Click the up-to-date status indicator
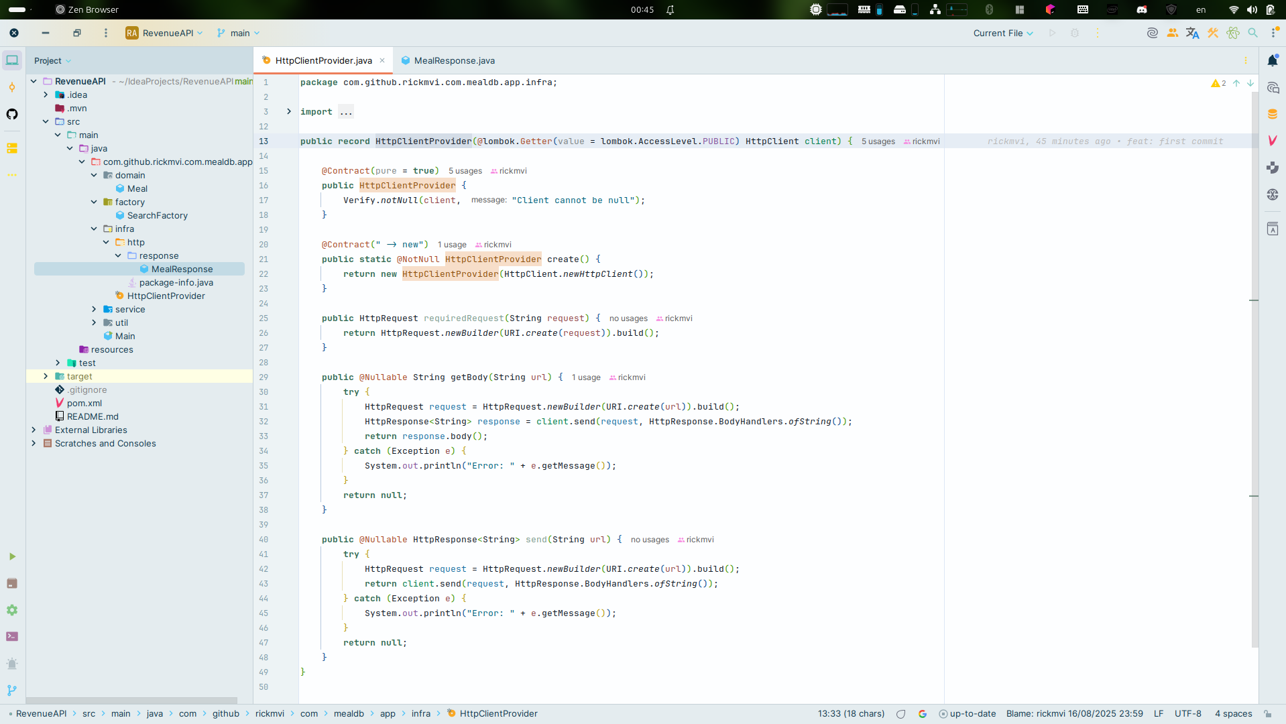The width and height of the screenshot is (1286, 724). click(968, 714)
